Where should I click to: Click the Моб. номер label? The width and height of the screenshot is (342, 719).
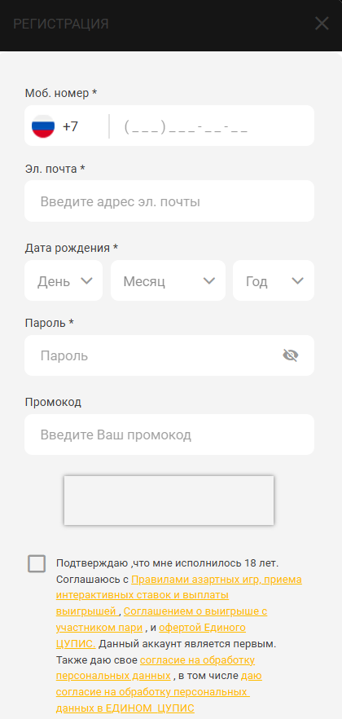click(61, 93)
